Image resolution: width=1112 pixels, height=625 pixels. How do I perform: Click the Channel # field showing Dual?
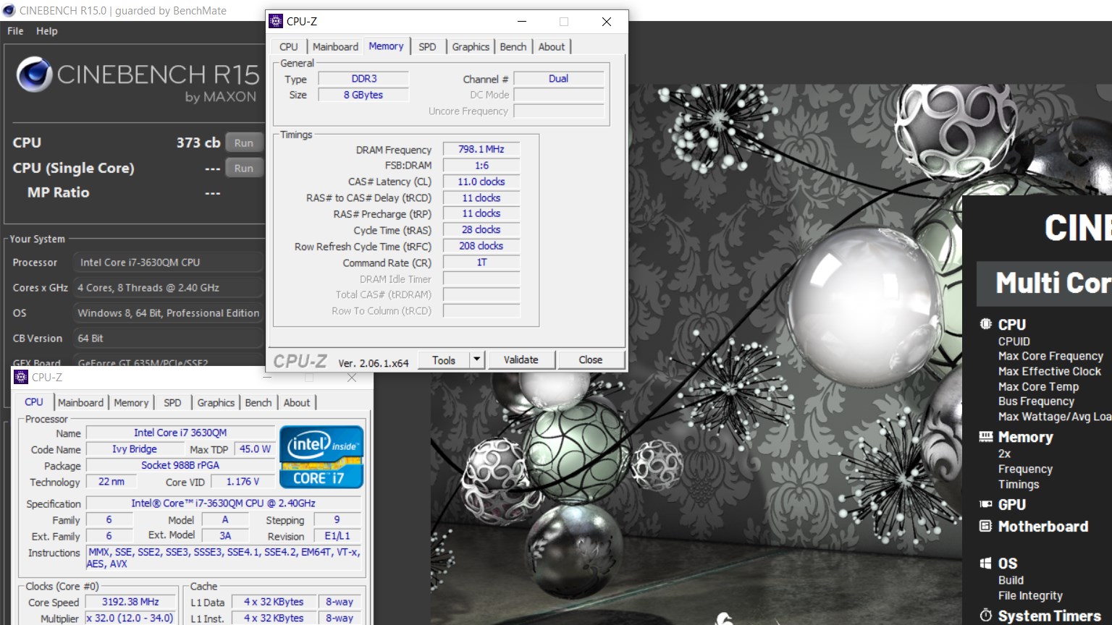pos(559,78)
